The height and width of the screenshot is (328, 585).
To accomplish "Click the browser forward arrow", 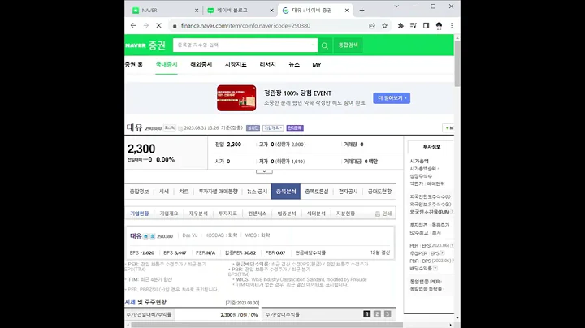I will point(146,25).
